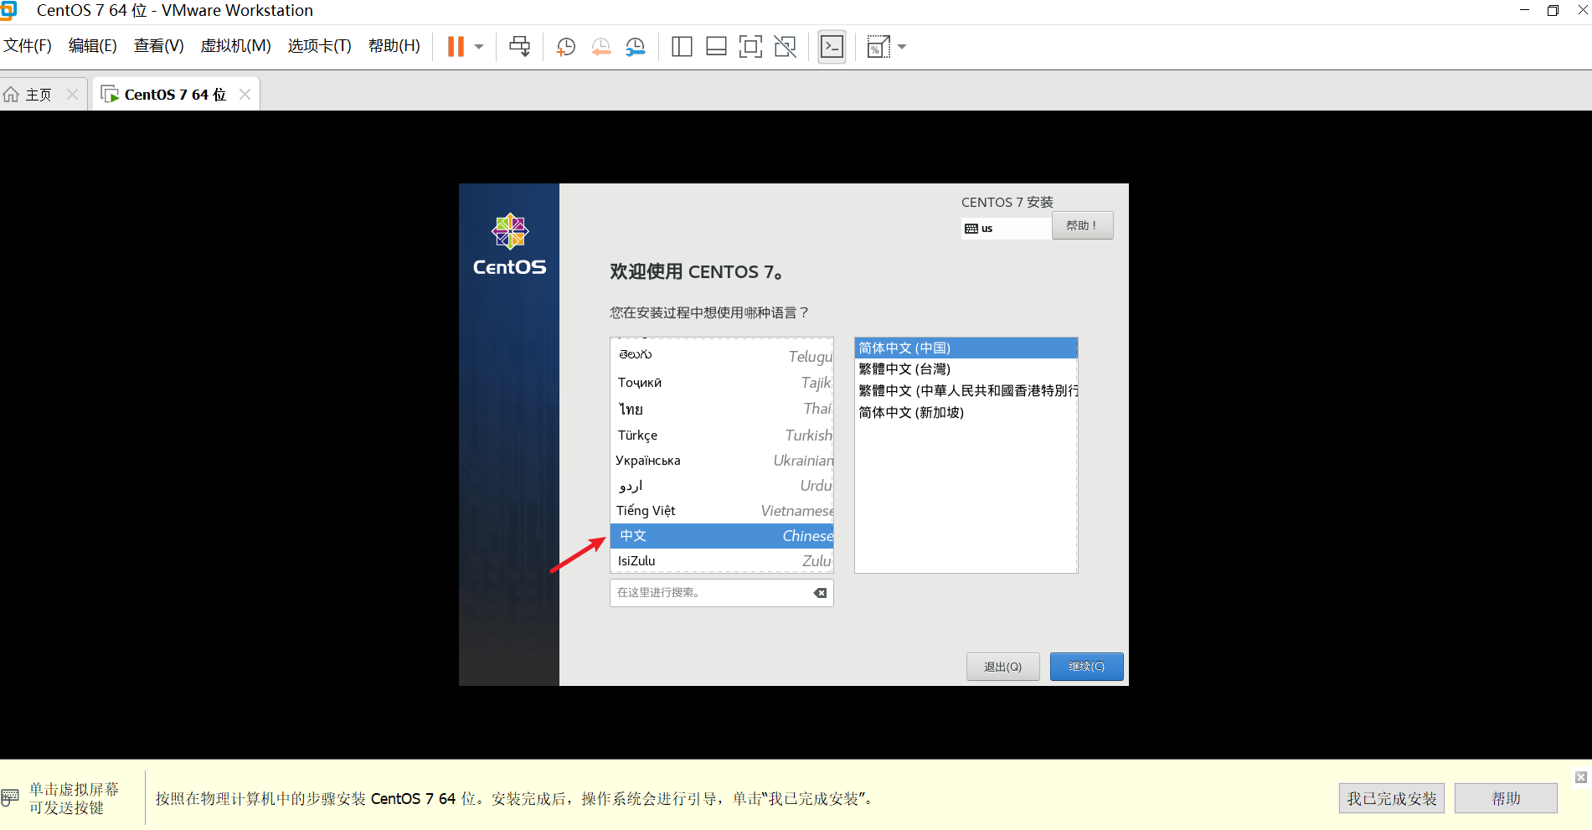1592x830 pixels.
Task: Select Tiếng Việt Vietnamese language row
Action: click(x=722, y=511)
